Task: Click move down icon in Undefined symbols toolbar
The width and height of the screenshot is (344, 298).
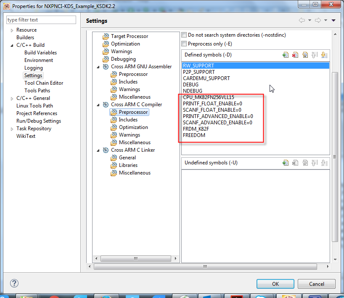Action: click(x=324, y=163)
